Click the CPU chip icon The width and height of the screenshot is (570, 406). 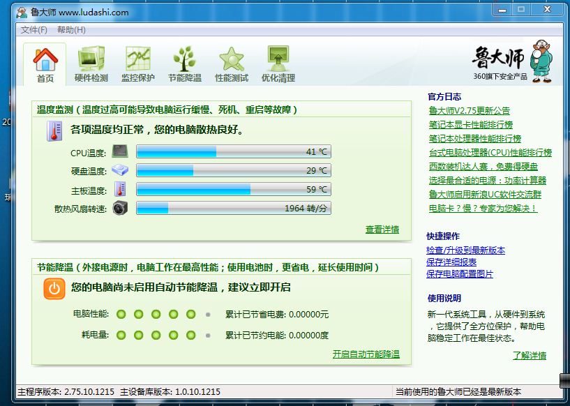click(120, 151)
